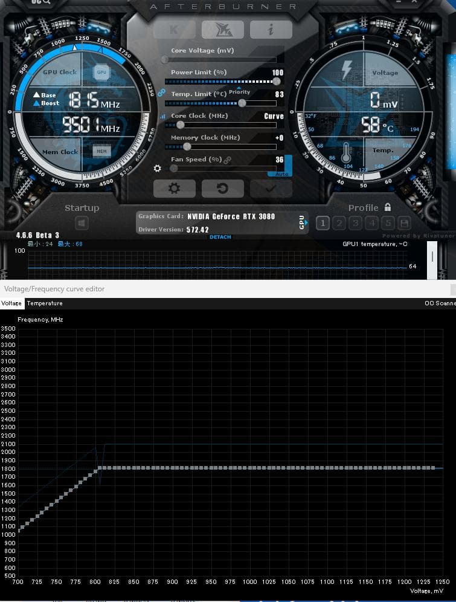Click the Driver Version 572.42 text
The image size is (456, 602).
(173, 230)
